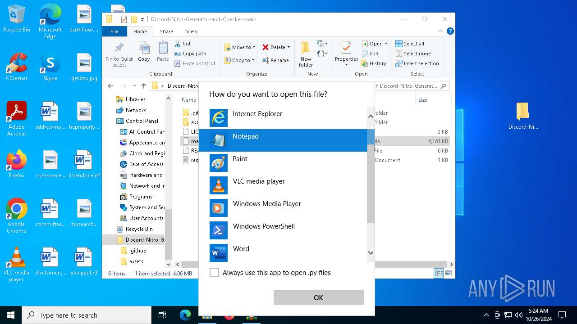Click Invert selection in ribbon
The width and height of the screenshot is (577, 324).
(x=417, y=63)
